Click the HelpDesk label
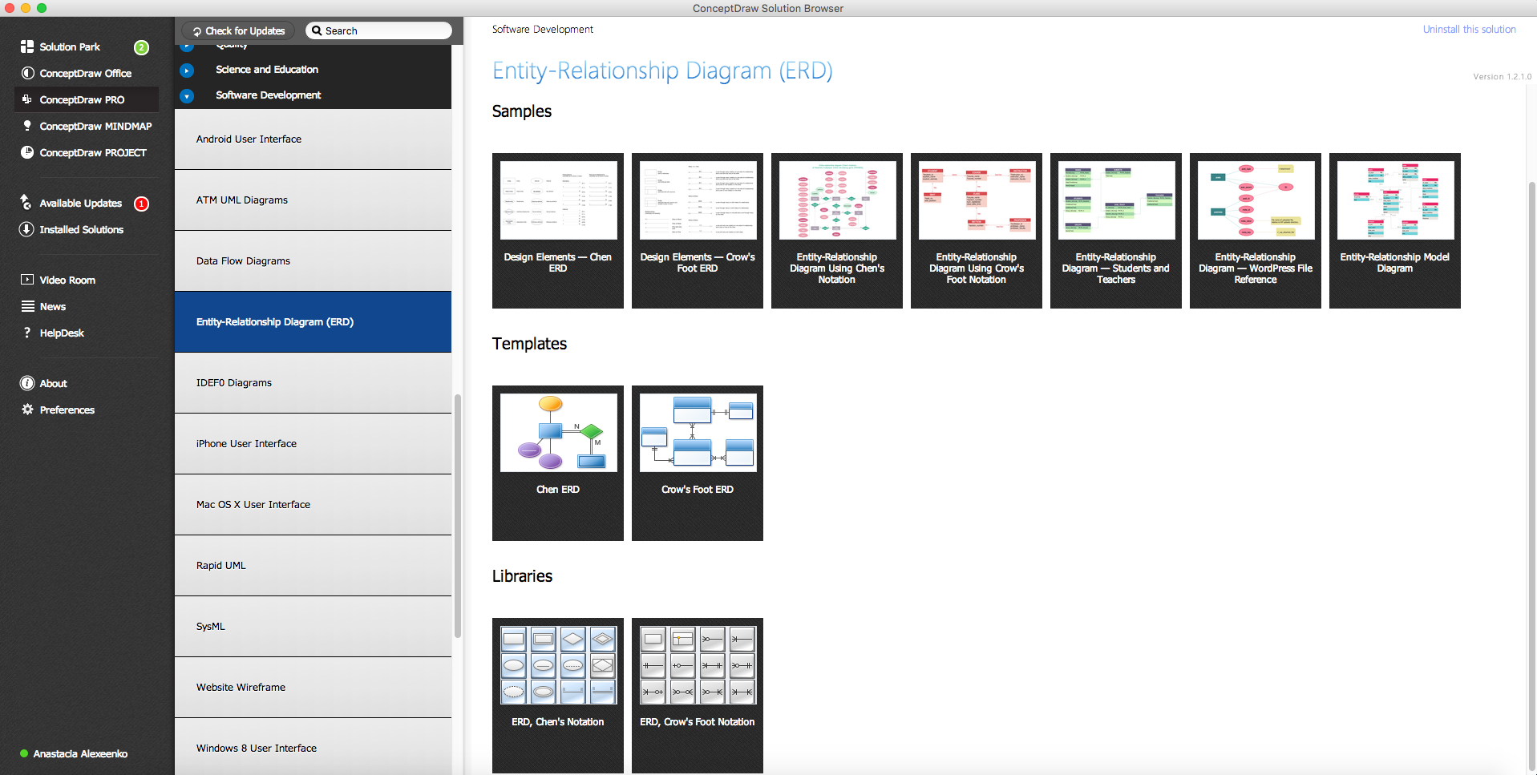Screen dimensions: 1537x775 coord(62,333)
